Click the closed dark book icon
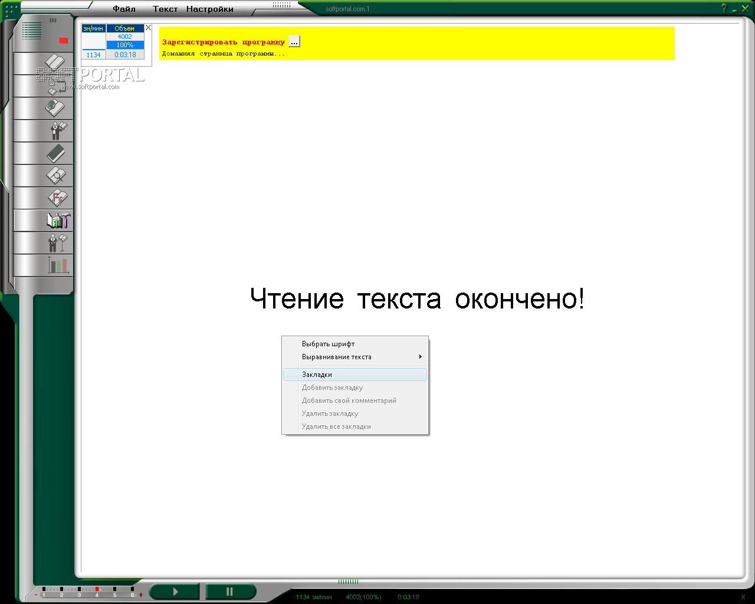 point(56,153)
